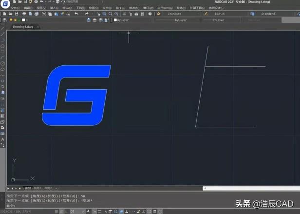Open the 帮助 (Help) menu
The width and height of the screenshot is (300, 214).
coord(181,8)
